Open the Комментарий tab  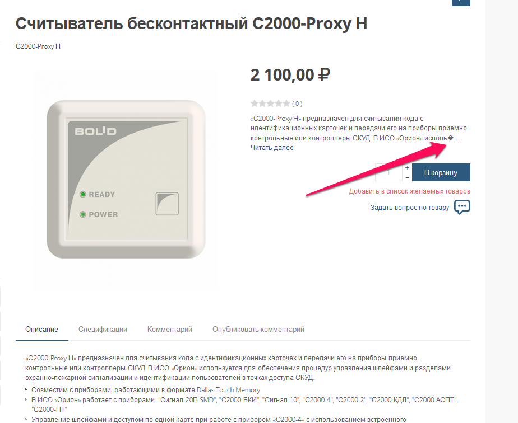point(169,330)
